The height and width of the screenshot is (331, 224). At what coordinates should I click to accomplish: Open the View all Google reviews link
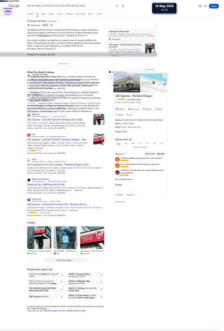(124, 179)
